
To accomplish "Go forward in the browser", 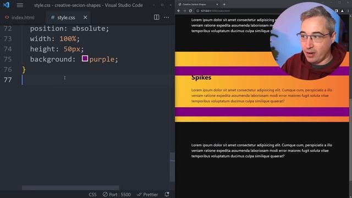I will [x=185, y=11].
